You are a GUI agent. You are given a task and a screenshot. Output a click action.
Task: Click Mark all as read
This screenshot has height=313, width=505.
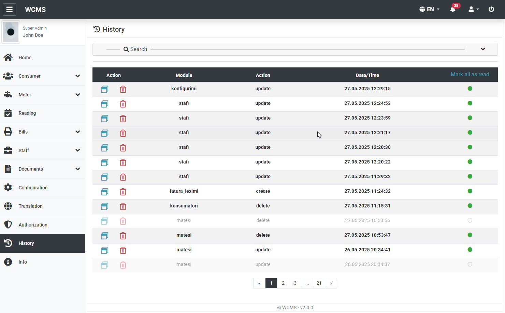point(470,74)
